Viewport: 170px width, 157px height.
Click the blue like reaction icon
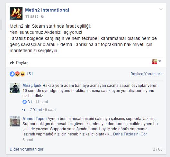[12, 74]
